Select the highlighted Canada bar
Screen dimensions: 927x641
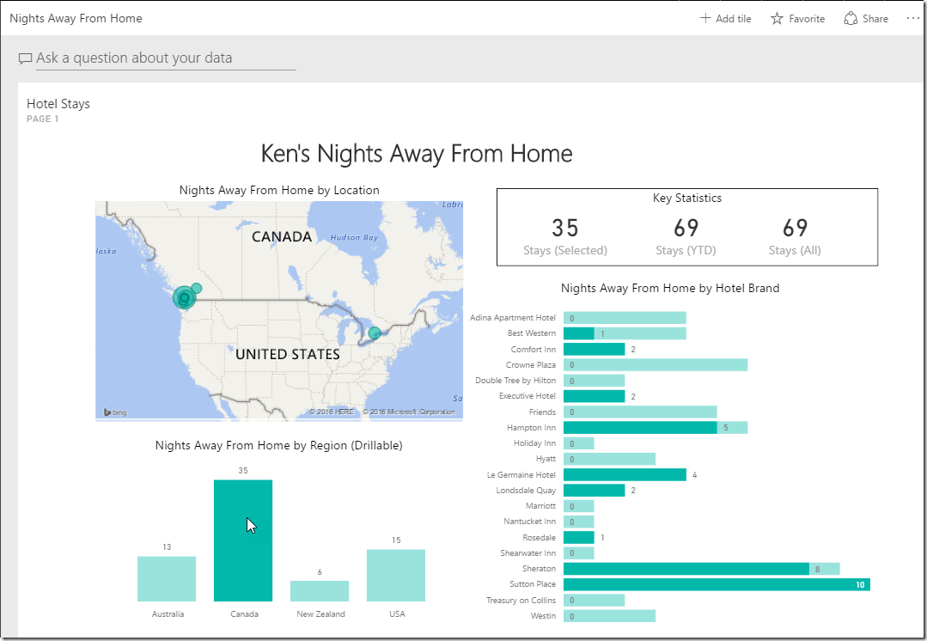(x=243, y=540)
